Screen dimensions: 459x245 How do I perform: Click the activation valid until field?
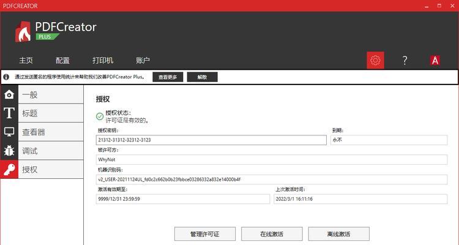(x=182, y=199)
